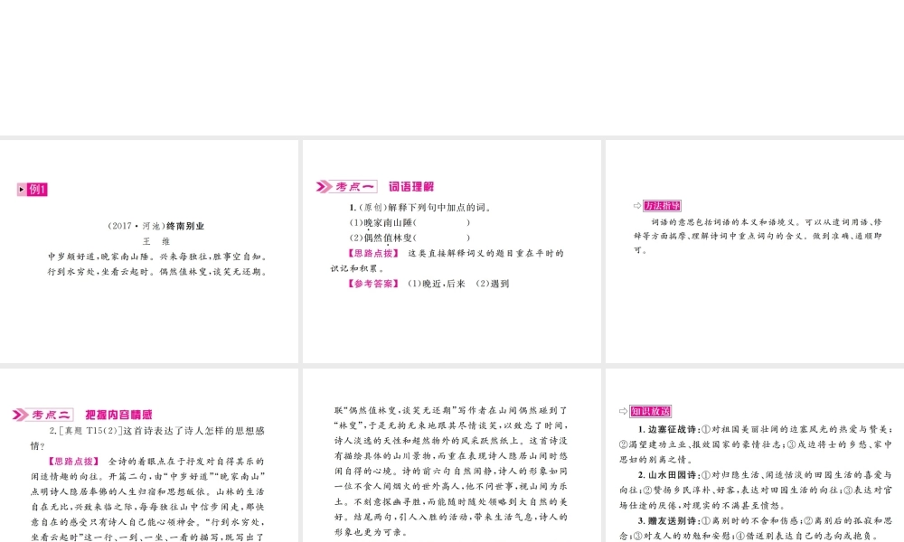Click the 知识放送 label box
904x542 pixels.
(x=650, y=411)
